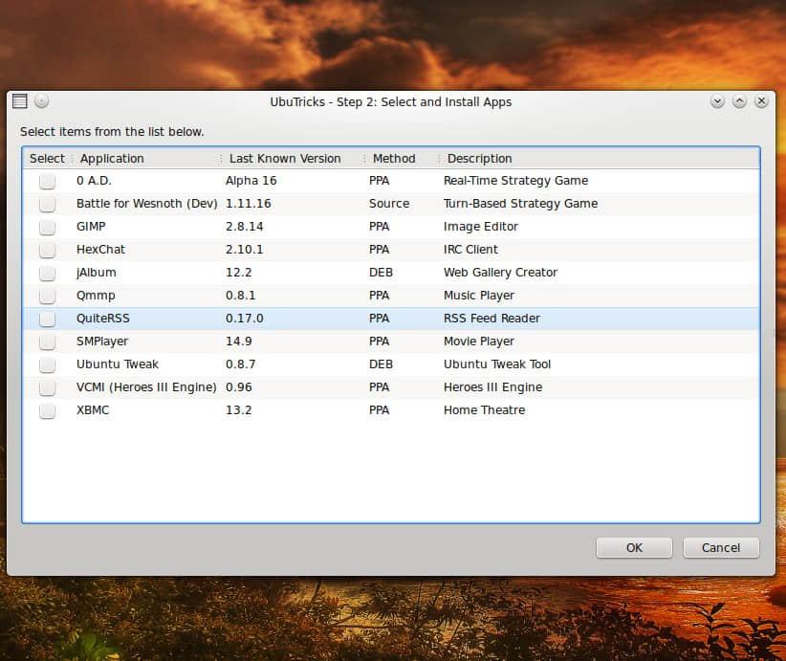
Task: Sort by the Method column header
Action: pyautogui.click(x=394, y=159)
